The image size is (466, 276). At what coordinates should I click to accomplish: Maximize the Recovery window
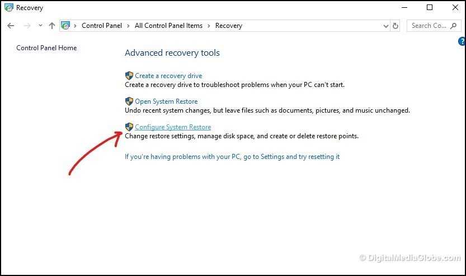click(x=430, y=7)
